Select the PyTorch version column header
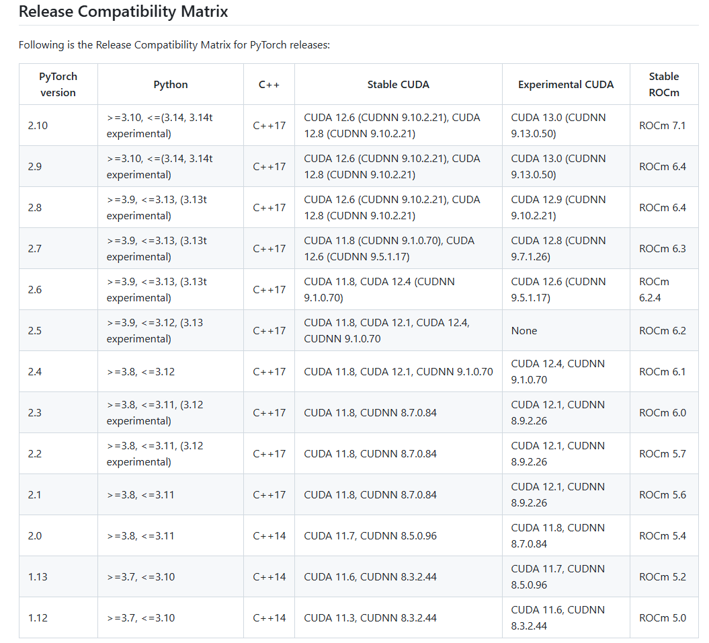The image size is (709, 643). click(58, 84)
